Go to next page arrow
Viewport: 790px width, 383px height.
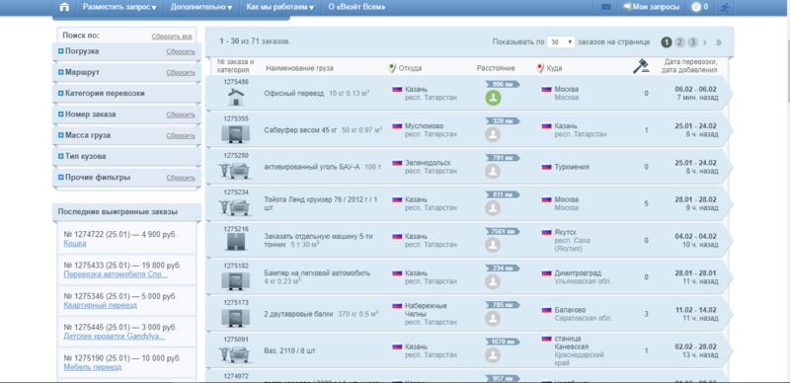pos(705,42)
